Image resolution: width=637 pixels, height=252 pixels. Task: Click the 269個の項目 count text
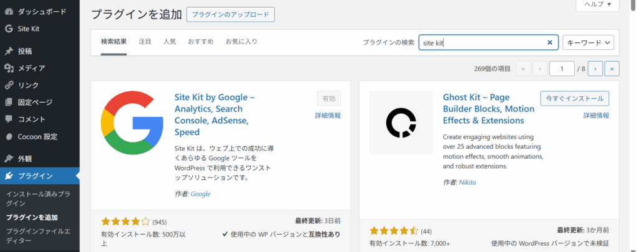click(493, 68)
